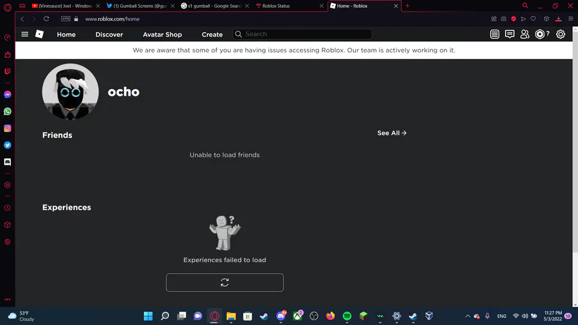The width and height of the screenshot is (578, 325).
Task: Open a new browser tab with plus
Action: pos(407,6)
